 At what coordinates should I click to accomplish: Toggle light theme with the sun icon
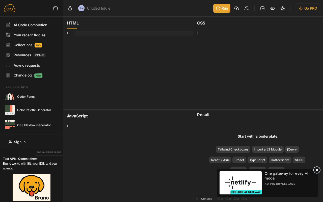(x=283, y=8)
